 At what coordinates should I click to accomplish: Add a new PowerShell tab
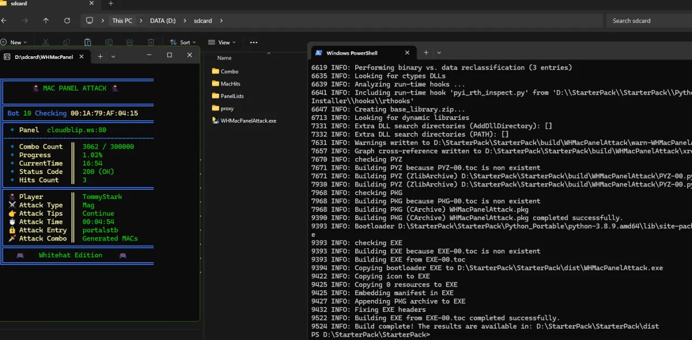click(x=426, y=52)
